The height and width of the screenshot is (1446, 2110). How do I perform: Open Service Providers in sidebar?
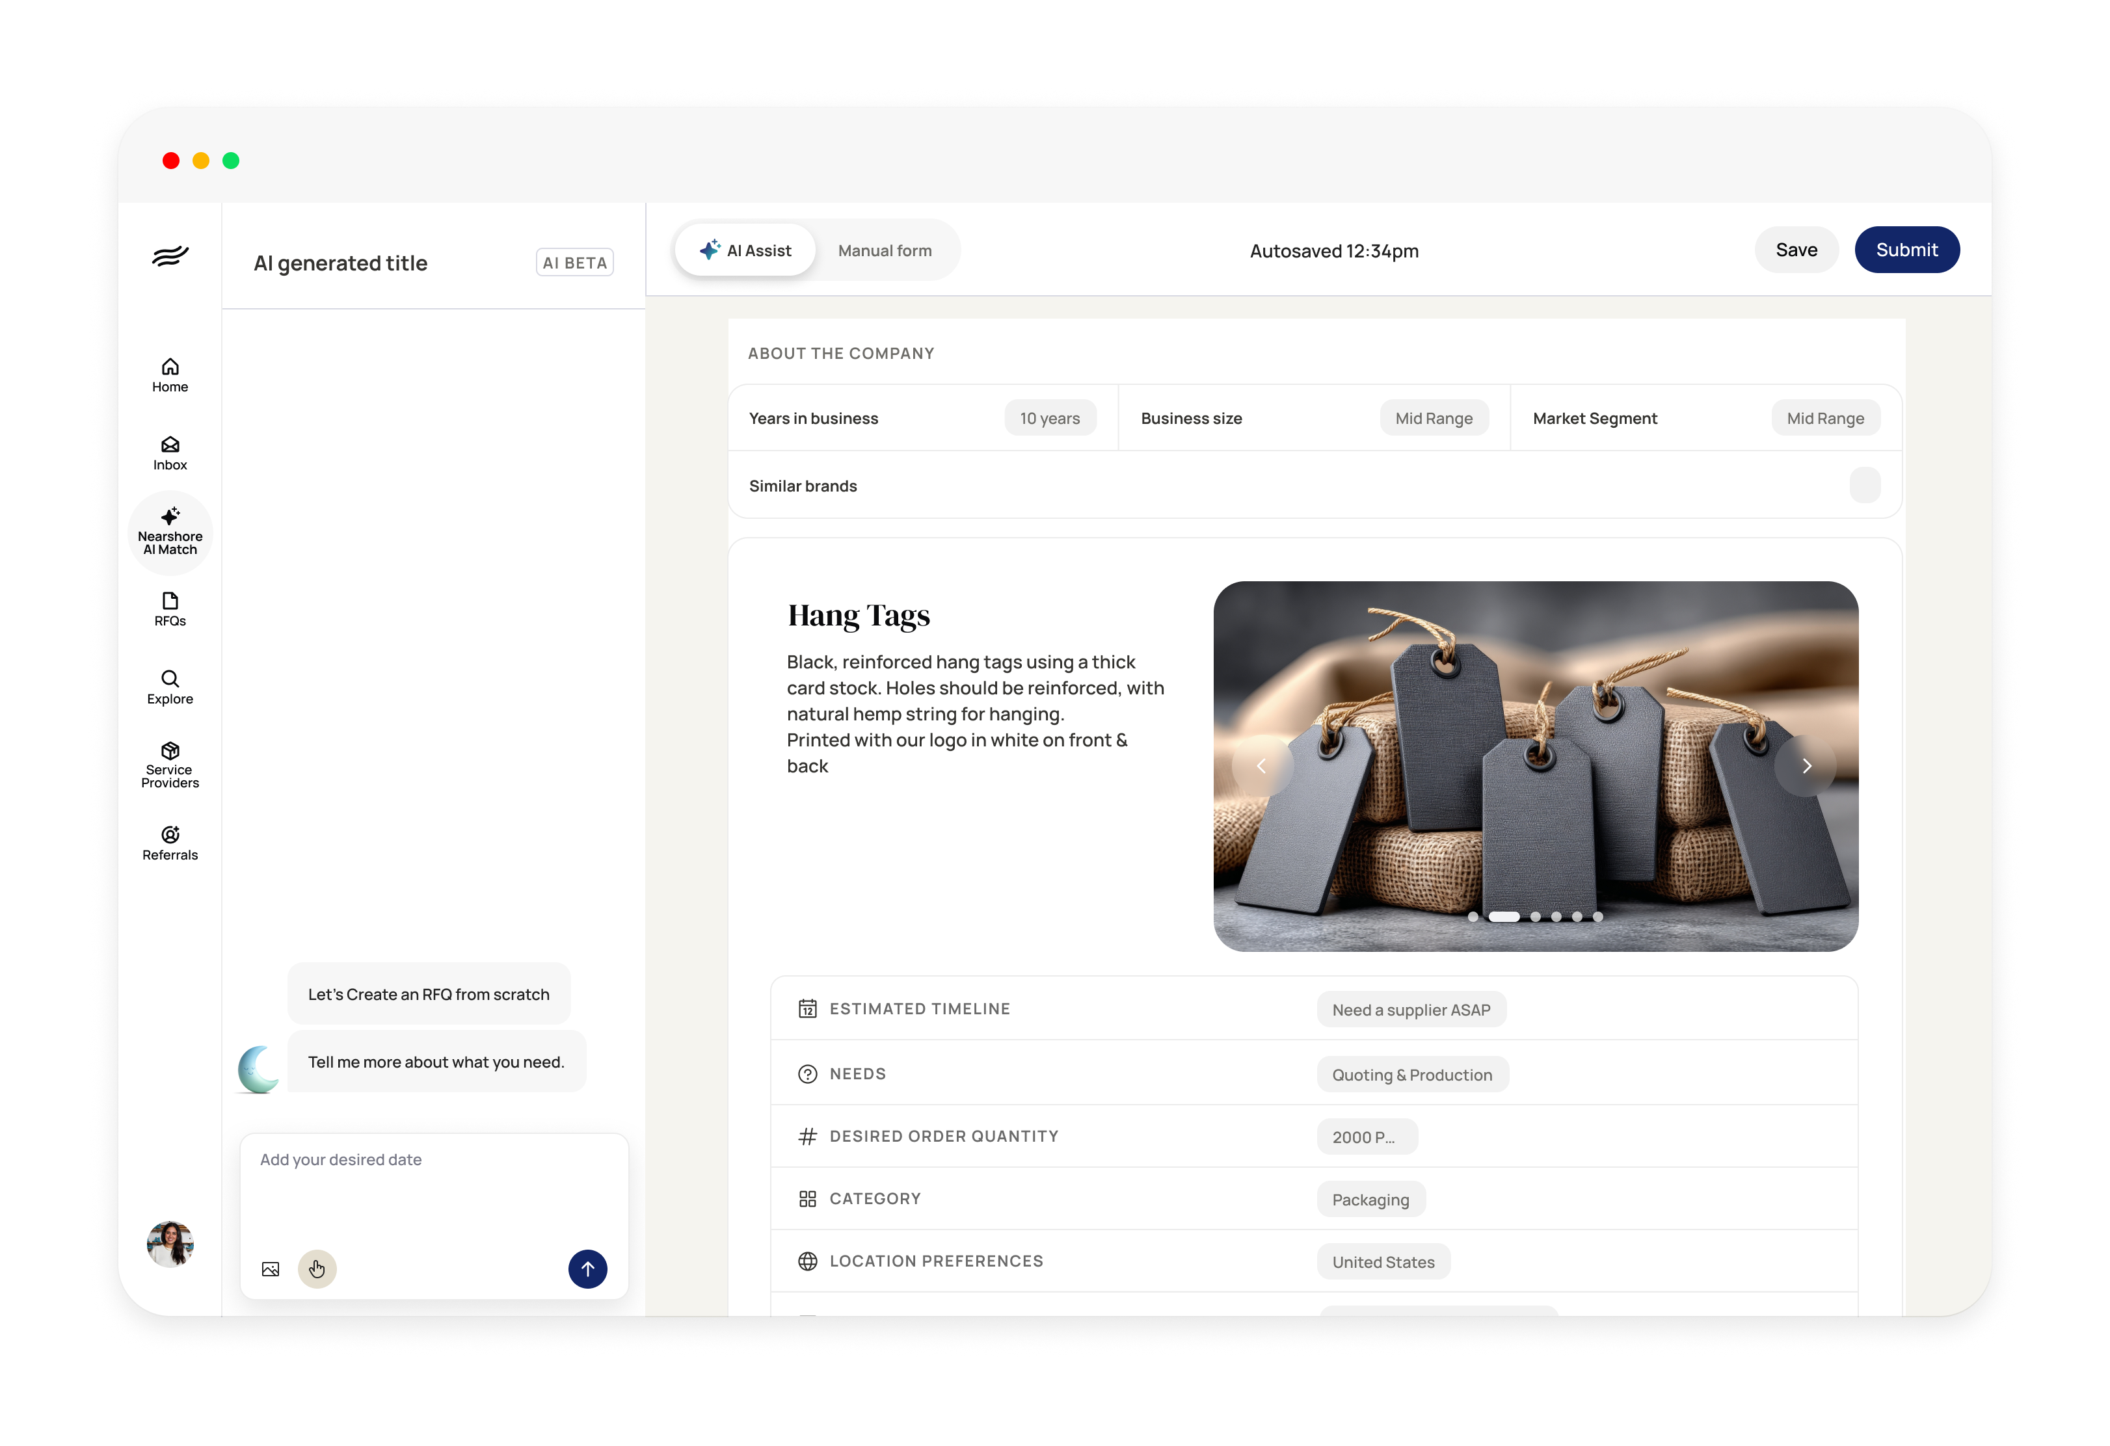170,765
